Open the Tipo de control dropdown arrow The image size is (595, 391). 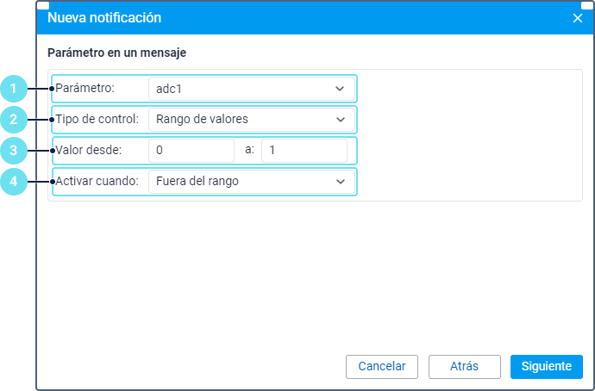[341, 120]
